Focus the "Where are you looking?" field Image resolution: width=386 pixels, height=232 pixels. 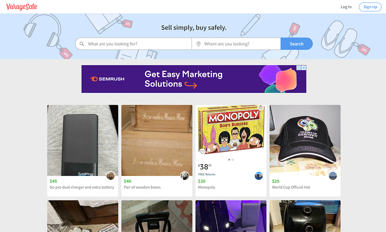[x=239, y=44]
